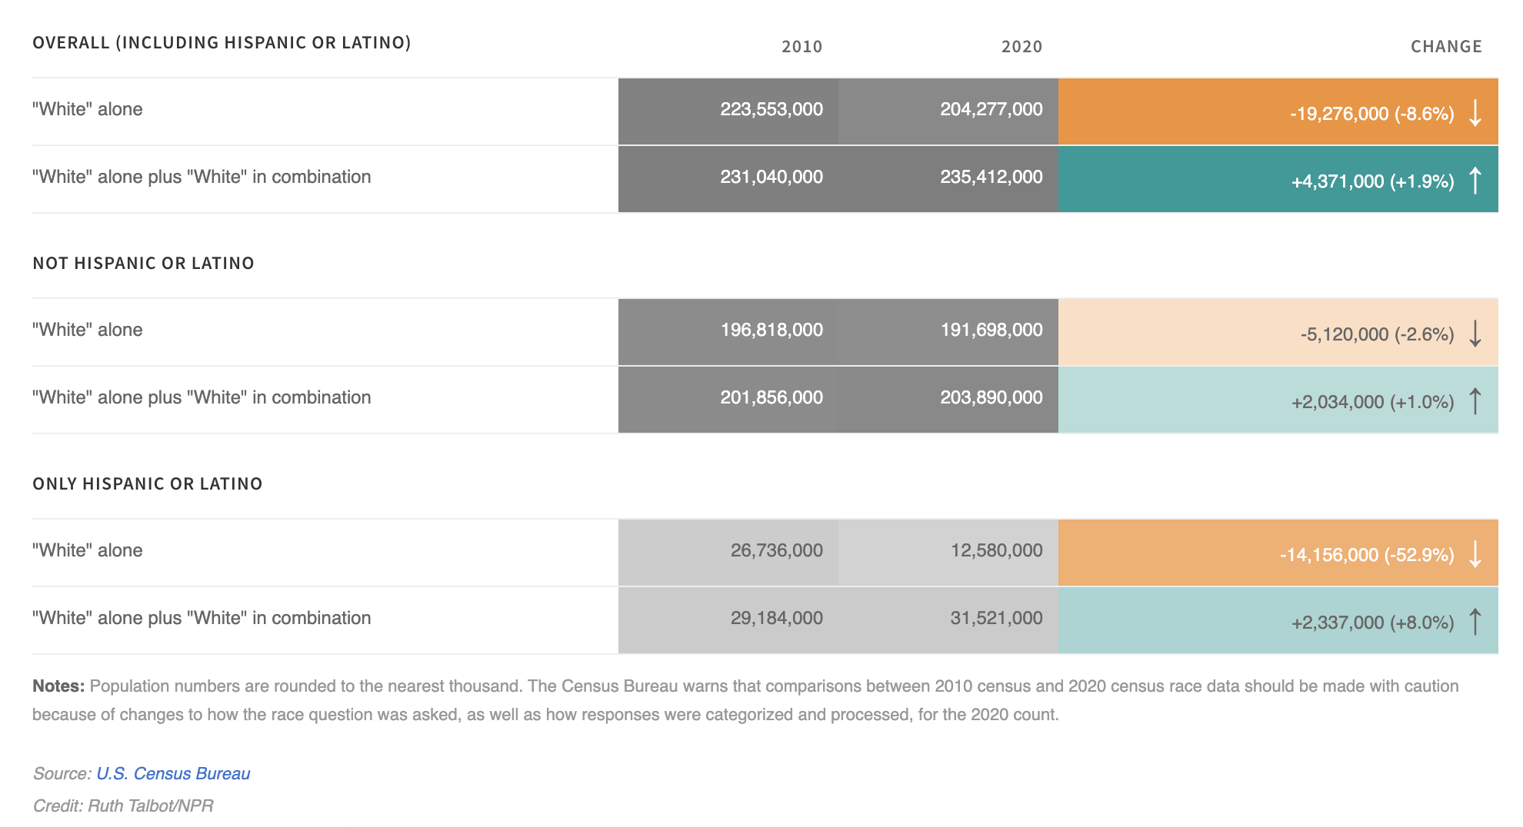Select the 223,553,000 value cell
1523x827 pixels.
[771, 109]
